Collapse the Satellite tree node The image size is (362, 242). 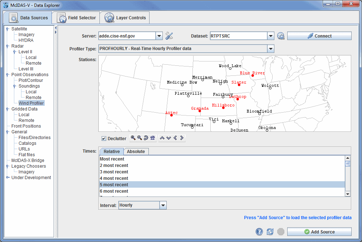[7, 29]
